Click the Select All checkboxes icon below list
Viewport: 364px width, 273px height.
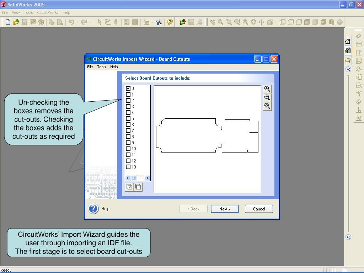(129, 187)
